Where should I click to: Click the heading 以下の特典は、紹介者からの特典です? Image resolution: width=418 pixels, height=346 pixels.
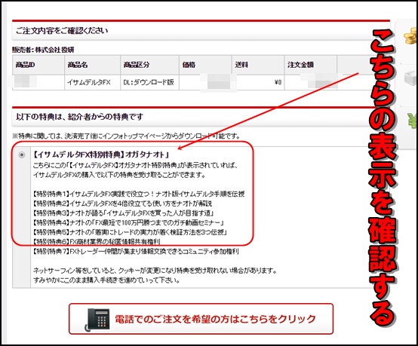coord(79,117)
